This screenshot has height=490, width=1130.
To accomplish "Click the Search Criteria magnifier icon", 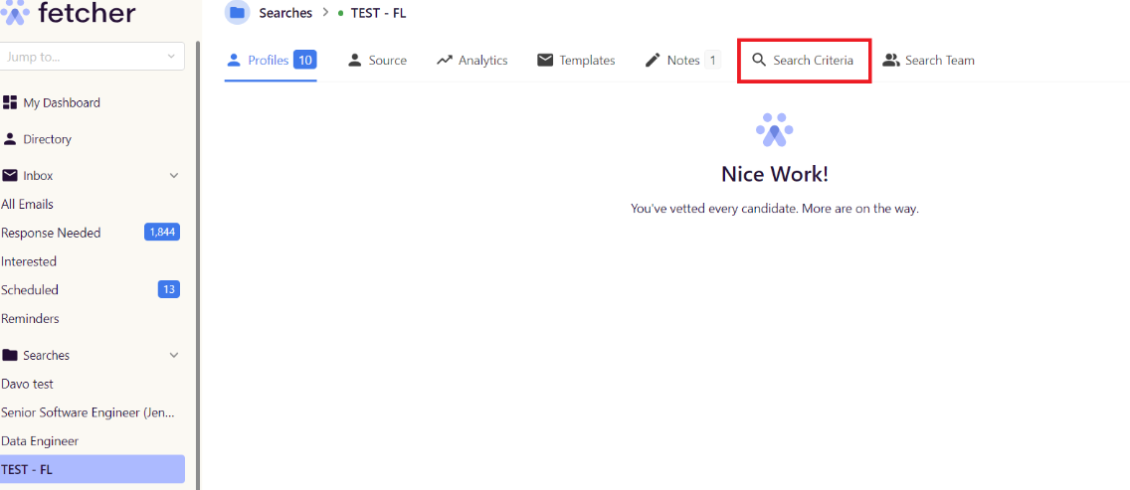I will pyautogui.click(x=758, y=60).
